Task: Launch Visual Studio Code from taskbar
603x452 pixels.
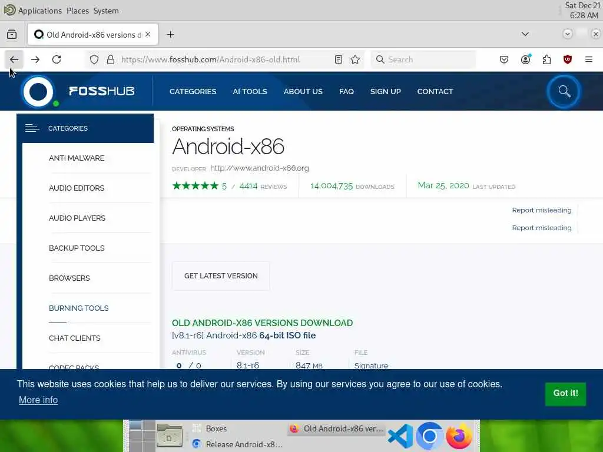Action: [400, 436]
